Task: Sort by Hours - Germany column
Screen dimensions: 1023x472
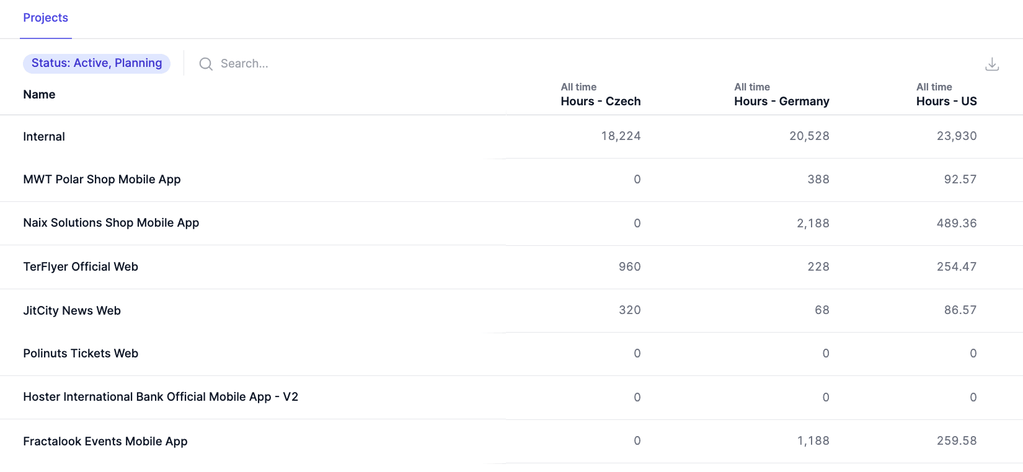Action: coord(781,101)
